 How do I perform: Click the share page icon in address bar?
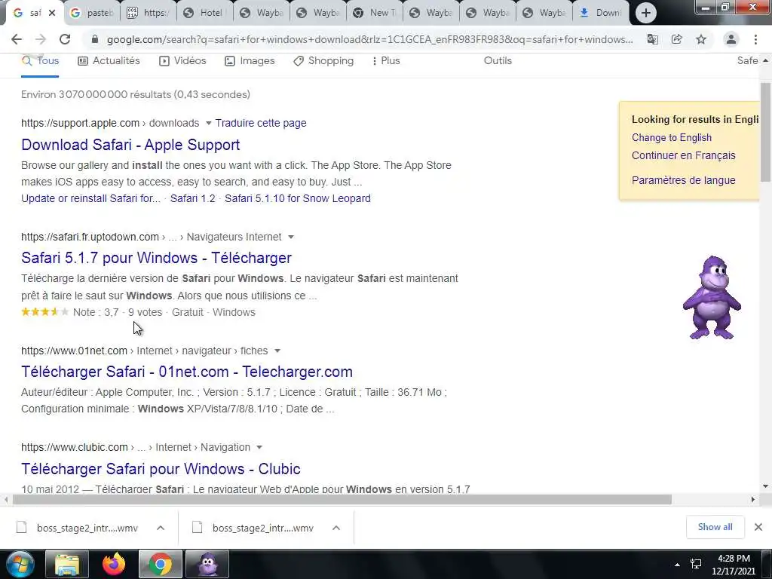[x=676, y=39]
